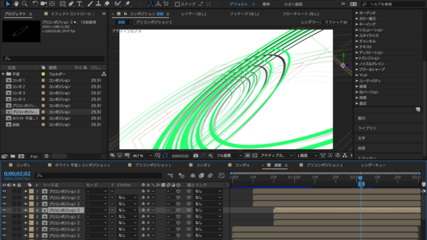The width and height of the screenshot is (427, 240).
Task: Expand layer 4 properties triangle
Action: [26, 210]
